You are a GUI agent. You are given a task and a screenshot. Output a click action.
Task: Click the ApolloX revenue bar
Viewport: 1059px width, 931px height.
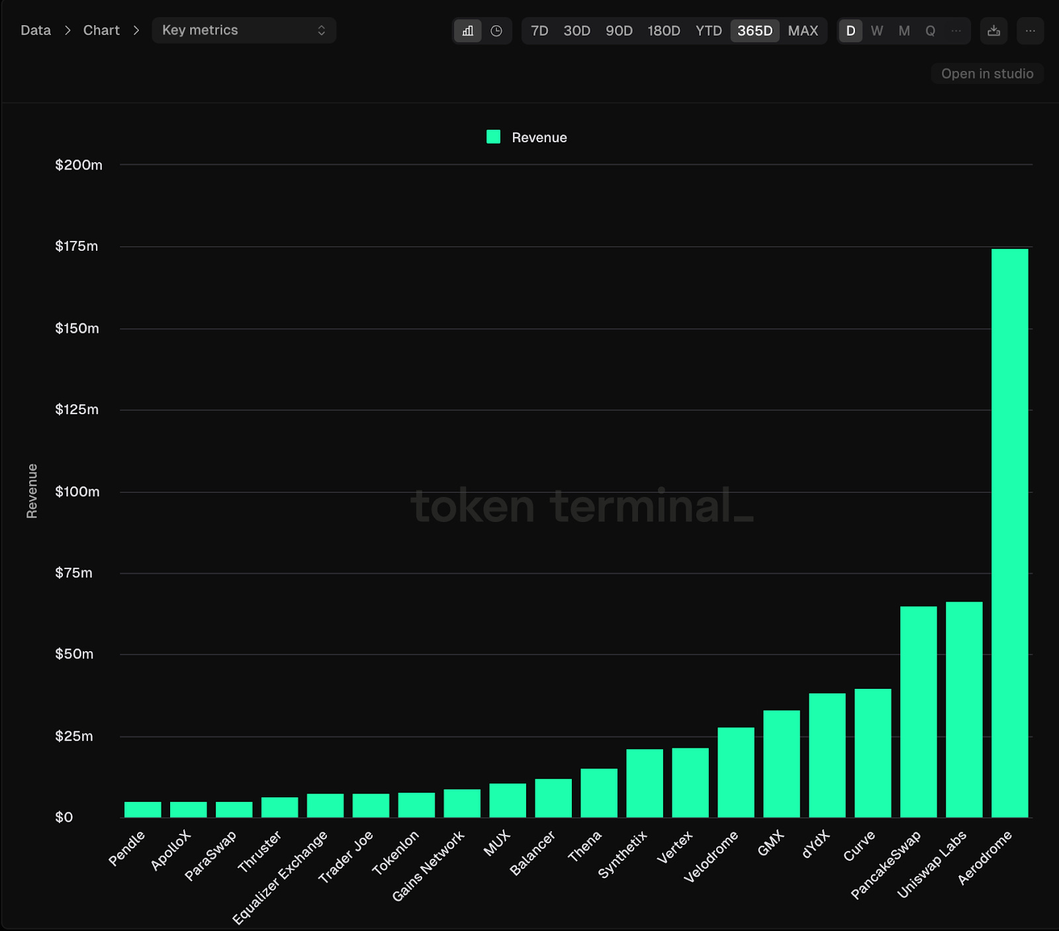[x=188, y=810]
